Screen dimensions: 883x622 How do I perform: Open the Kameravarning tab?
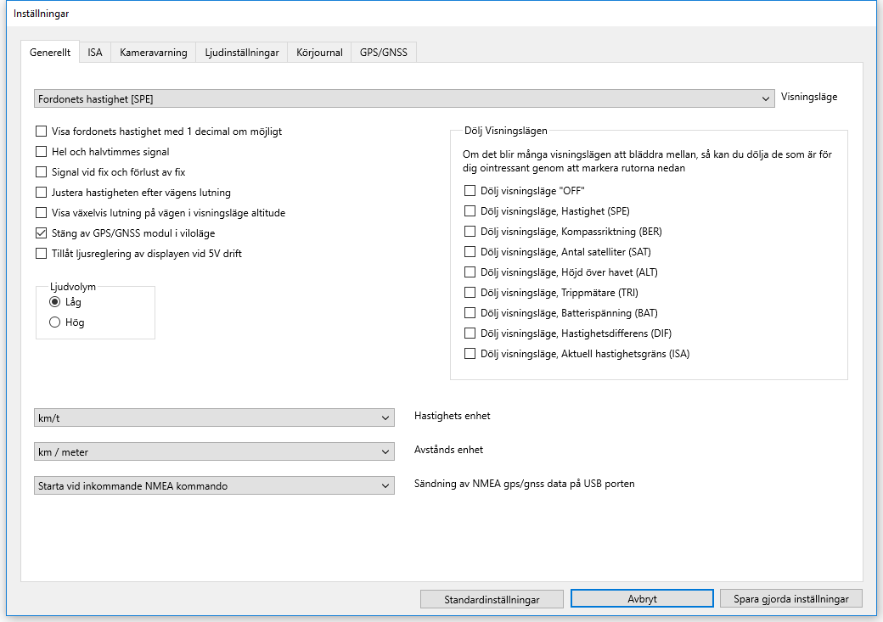(154, 53)
